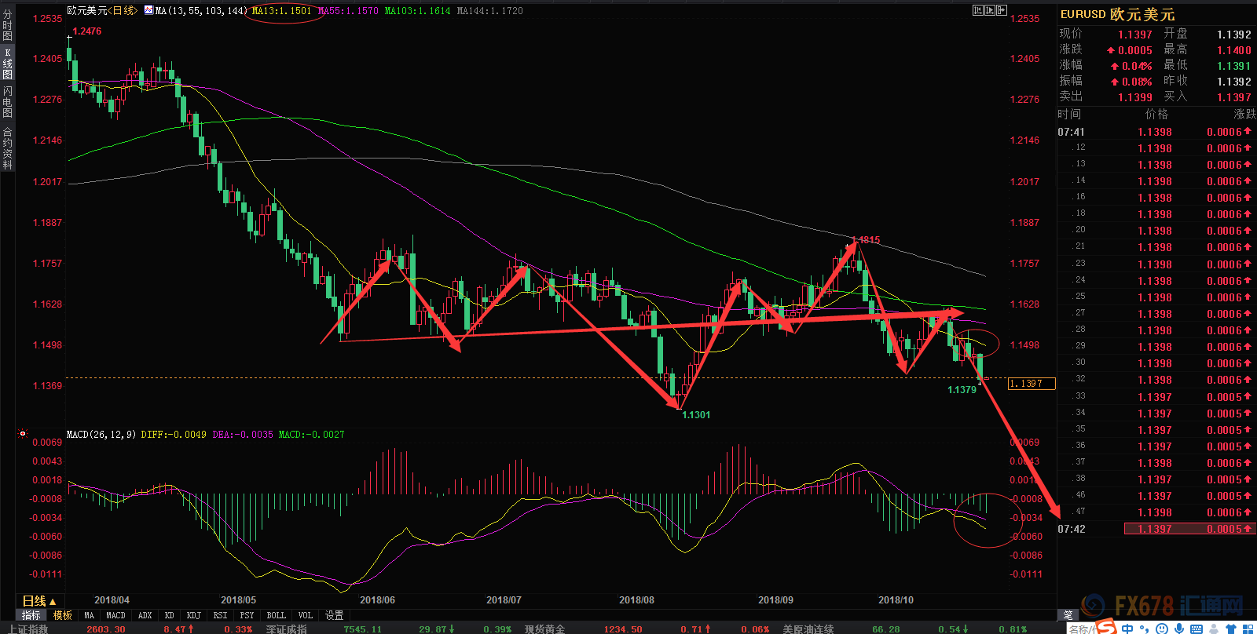Click the MA103:1.1614 legend value

tap(417, 10)
